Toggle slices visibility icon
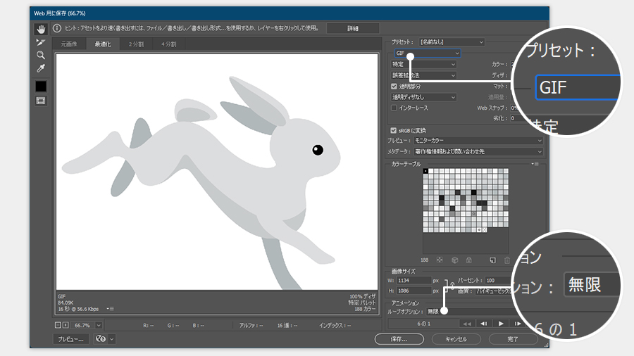The width and height of the screenshot is (634, 356). [41, 101]
